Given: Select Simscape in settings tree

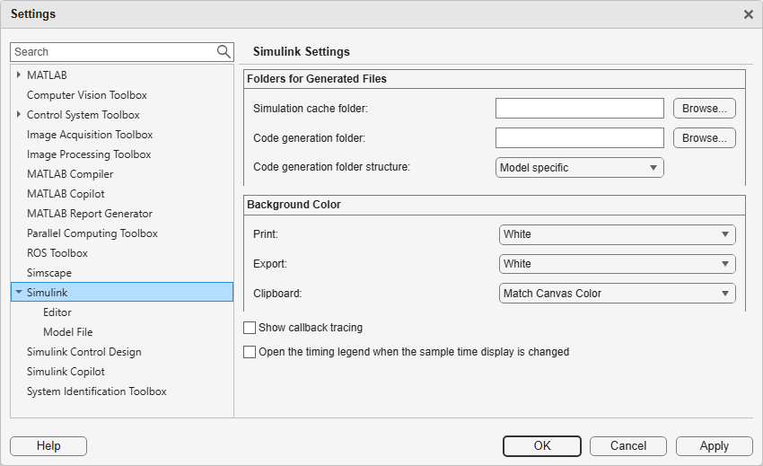Looking at the screenshot, I should (49, 273).
